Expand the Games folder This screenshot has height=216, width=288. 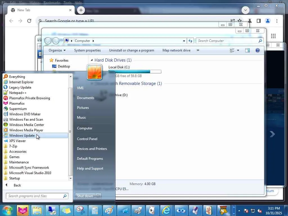click(x=14, y=157)
